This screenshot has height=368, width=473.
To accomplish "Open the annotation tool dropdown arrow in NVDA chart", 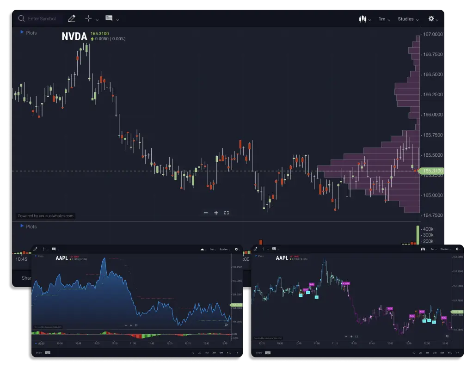I will click(117, 20).
